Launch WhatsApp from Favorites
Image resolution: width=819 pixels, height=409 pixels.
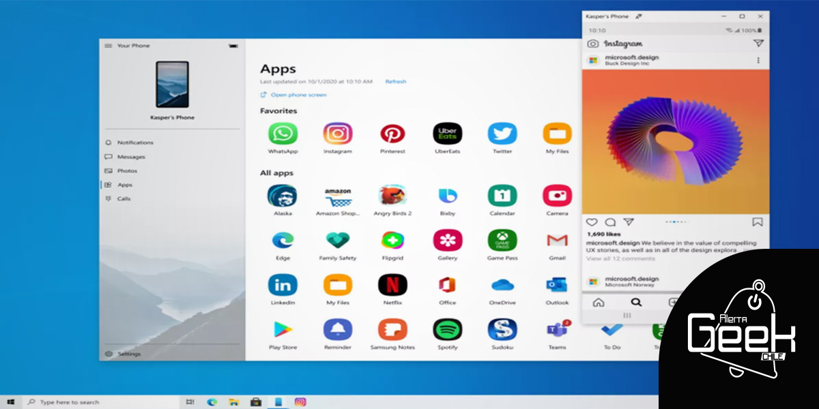[x=283, y=134]
